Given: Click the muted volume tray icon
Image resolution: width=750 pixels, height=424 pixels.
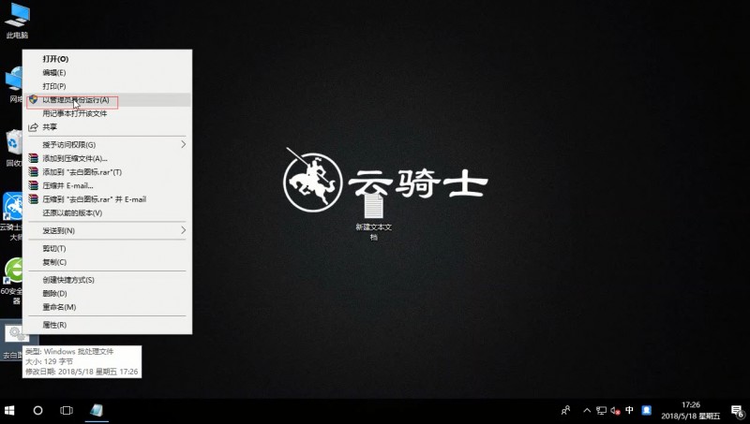Looking at the screenshot, I should click(x=615, y=411).
